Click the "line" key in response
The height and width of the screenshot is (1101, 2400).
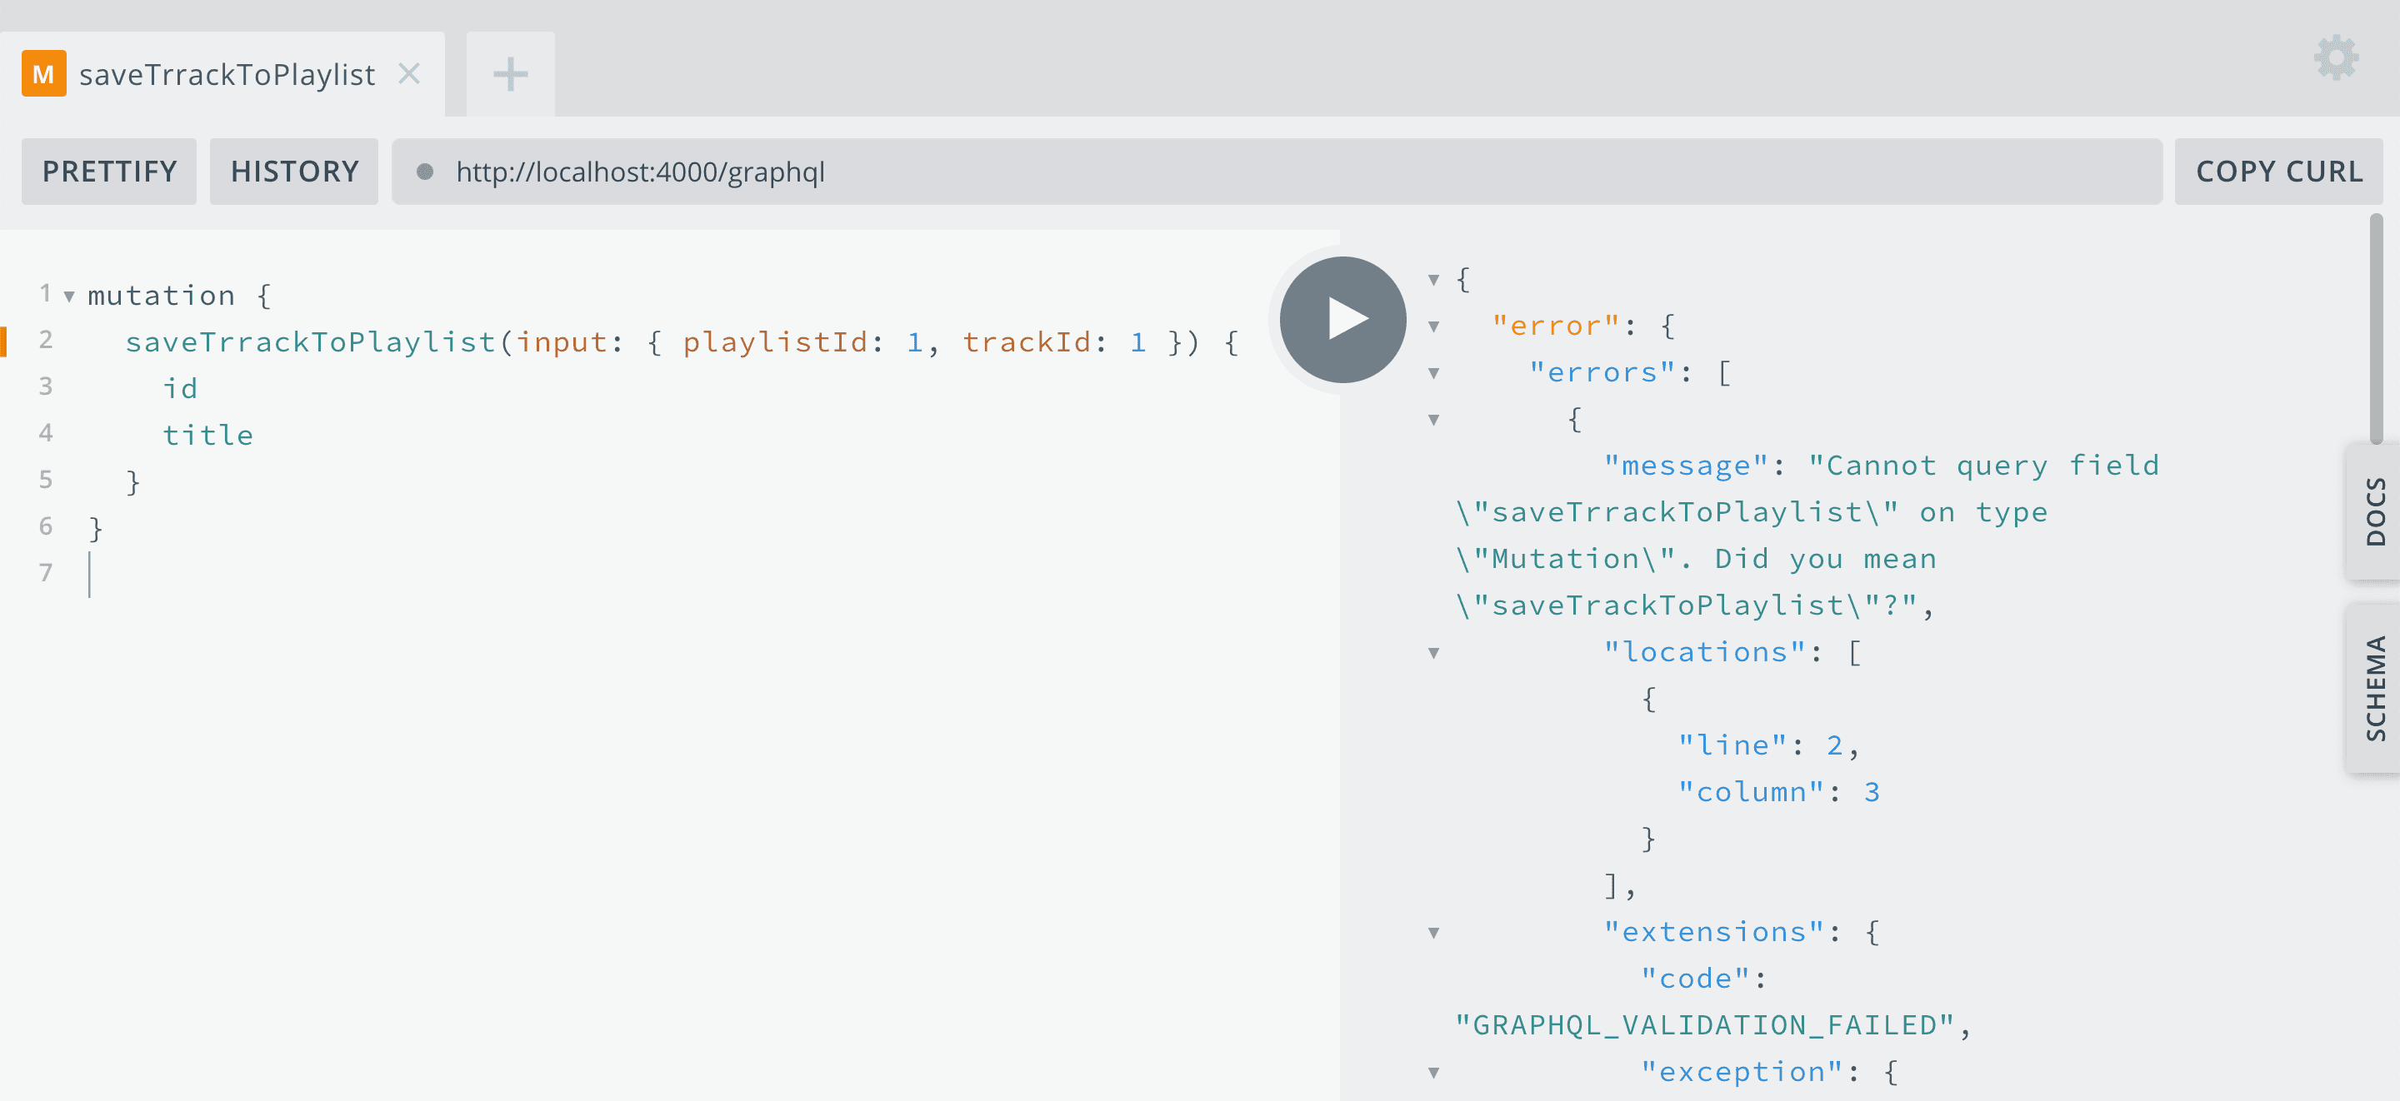coord(1733,745)
